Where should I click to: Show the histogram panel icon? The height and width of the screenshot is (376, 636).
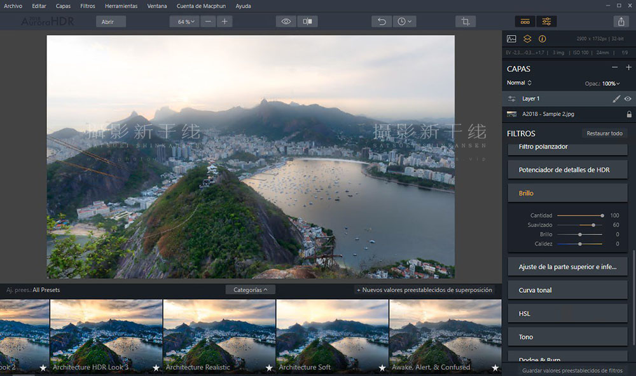point(511,39)
